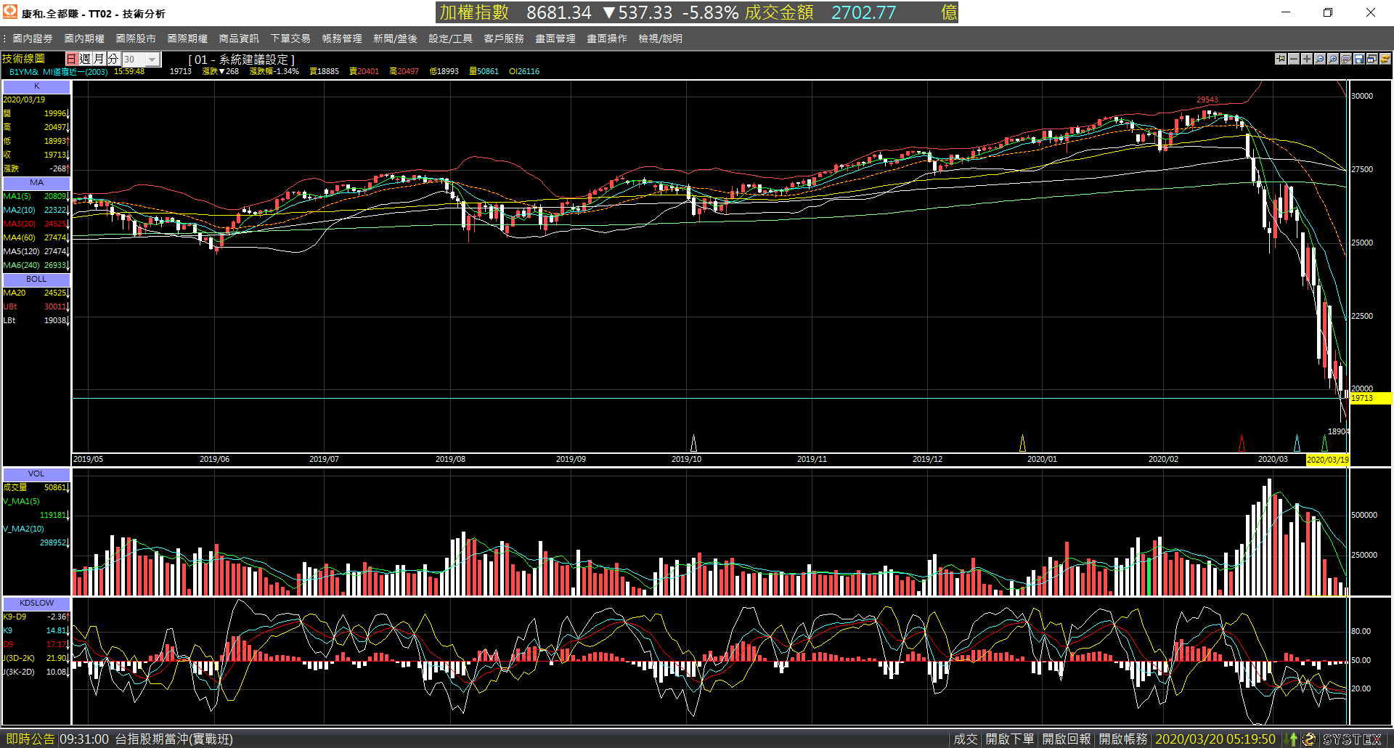Viewport: 1394px width, 748px height.
Task: Click the K indicator panel header
Action: [36, 86]
